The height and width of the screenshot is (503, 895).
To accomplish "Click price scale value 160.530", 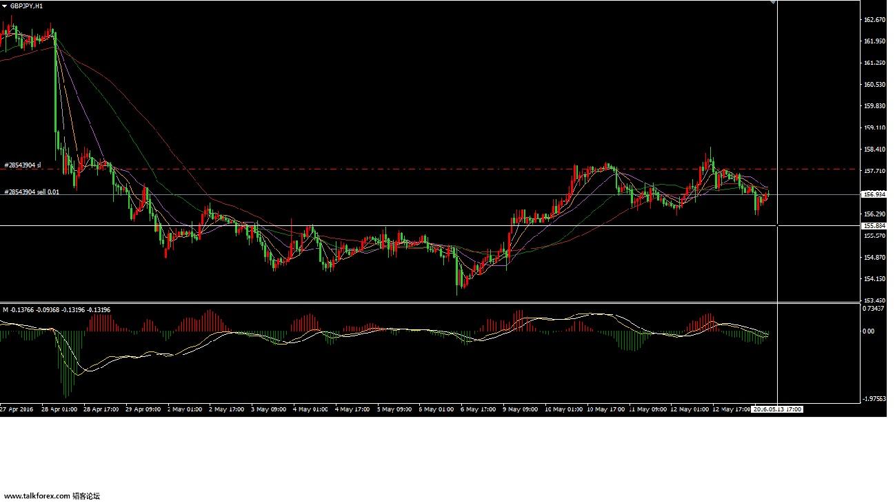I will point(874,85).
